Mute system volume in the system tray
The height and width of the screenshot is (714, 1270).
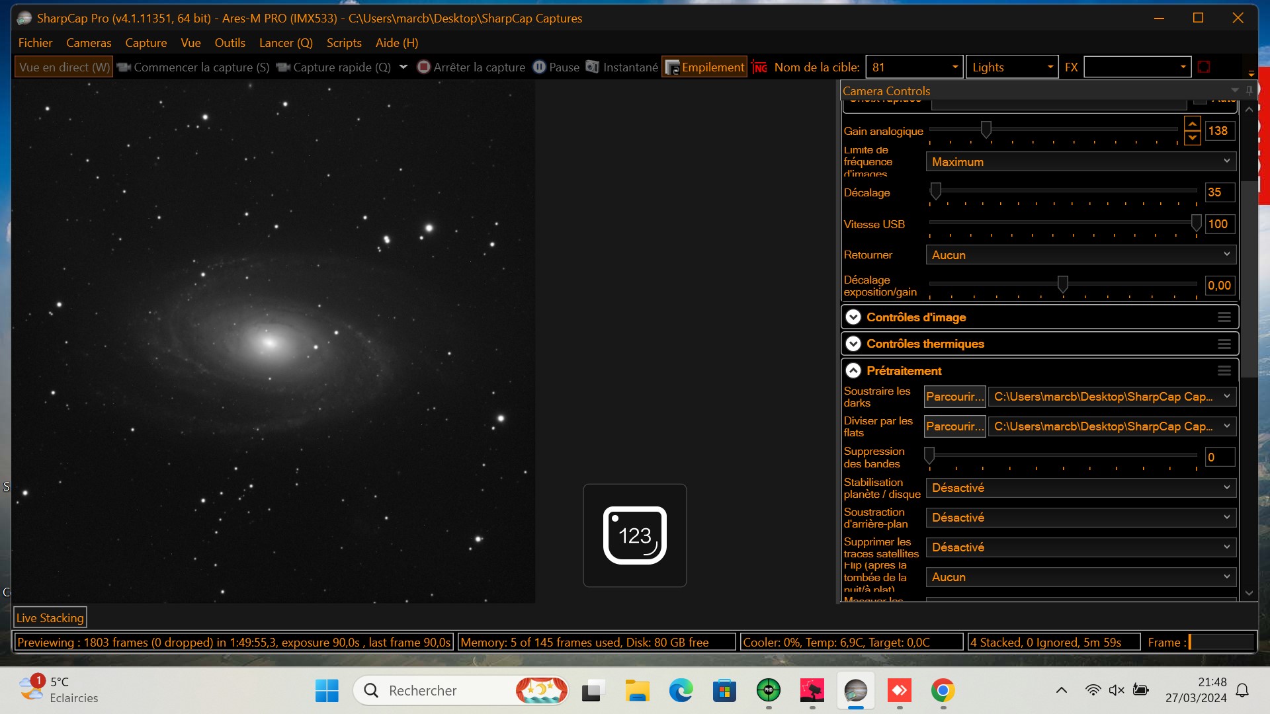point(1117,690)
